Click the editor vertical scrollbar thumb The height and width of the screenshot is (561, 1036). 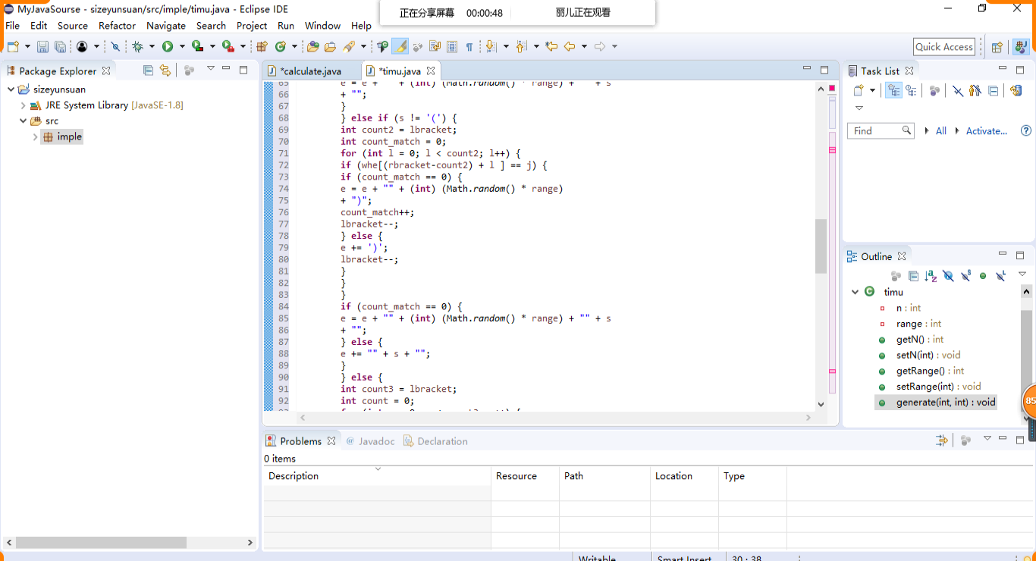pos(821,246)
